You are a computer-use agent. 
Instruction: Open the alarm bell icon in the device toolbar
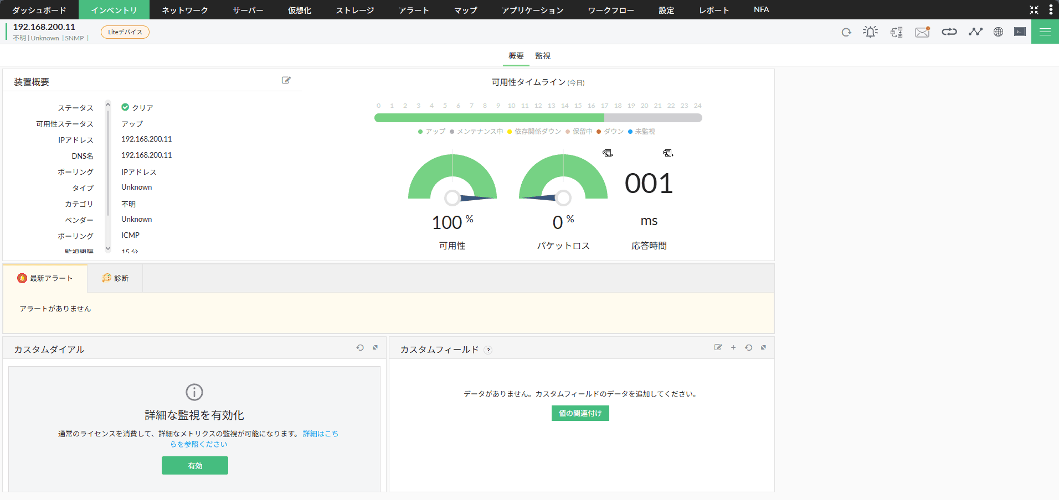tap(870, 32)
